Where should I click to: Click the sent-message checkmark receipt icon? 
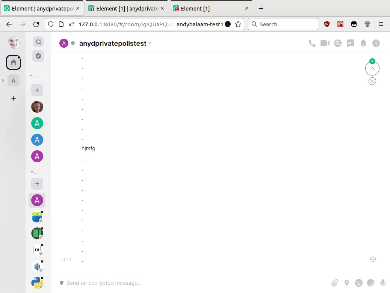click(373, 259)
